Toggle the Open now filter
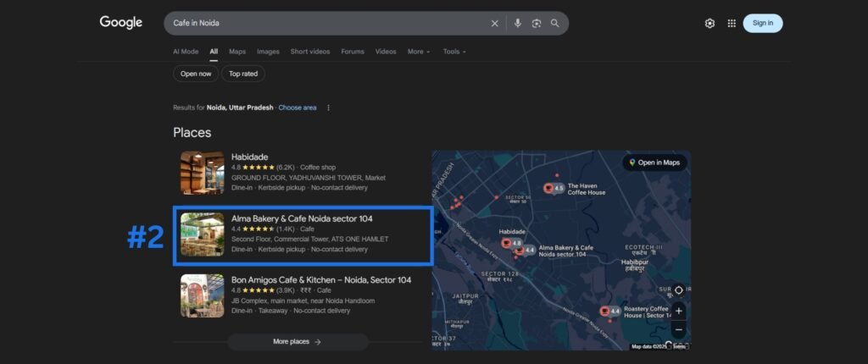 pyautogui.click(x=196, y=74)
